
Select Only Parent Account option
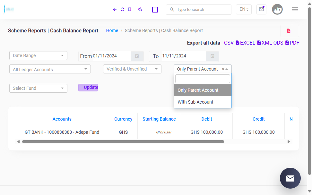coord(203,90)
